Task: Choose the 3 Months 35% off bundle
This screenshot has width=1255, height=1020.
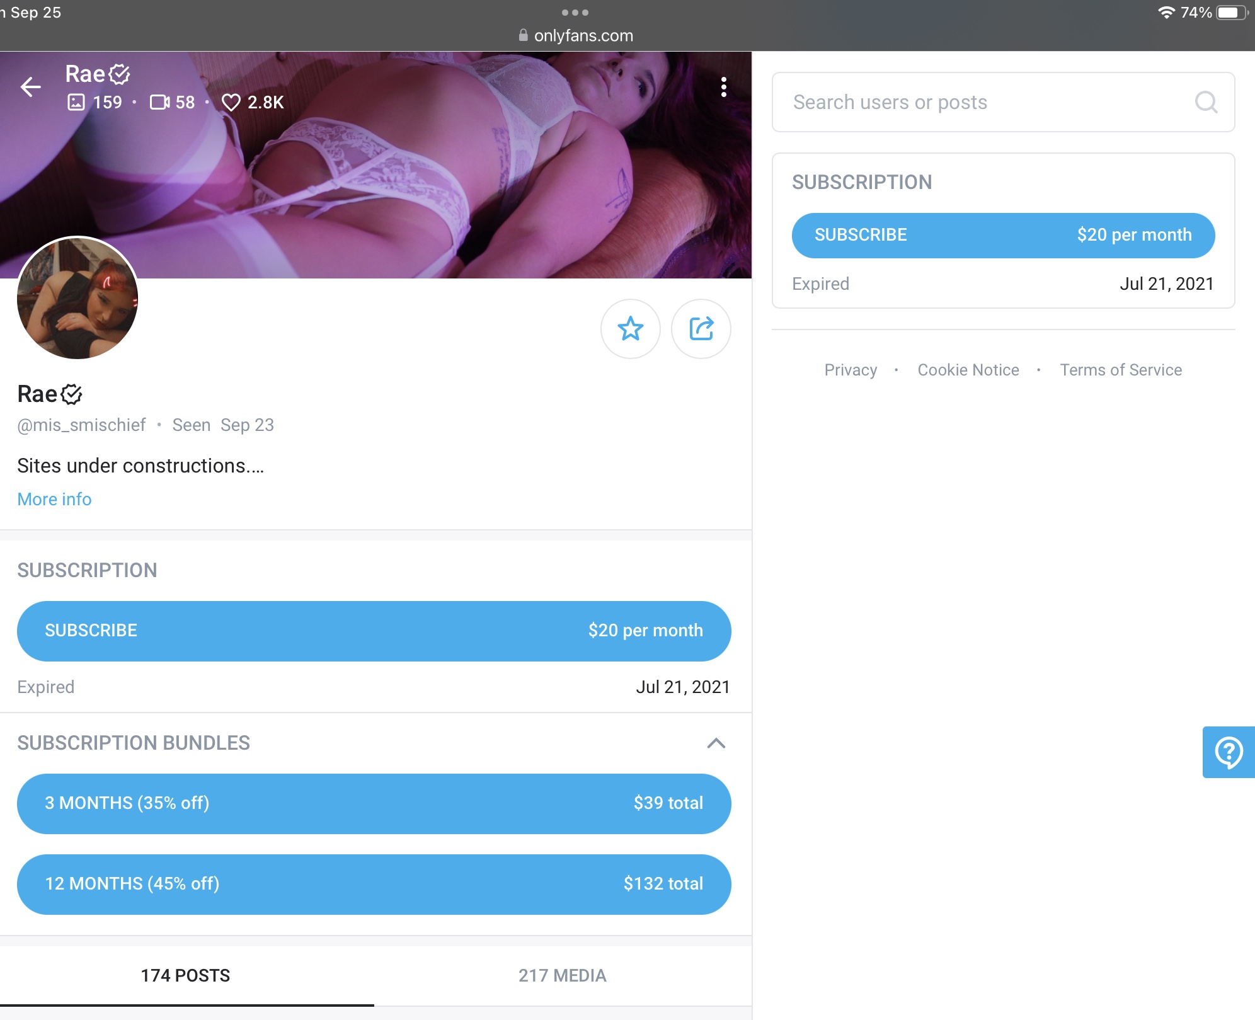Action: coord(374,803)
